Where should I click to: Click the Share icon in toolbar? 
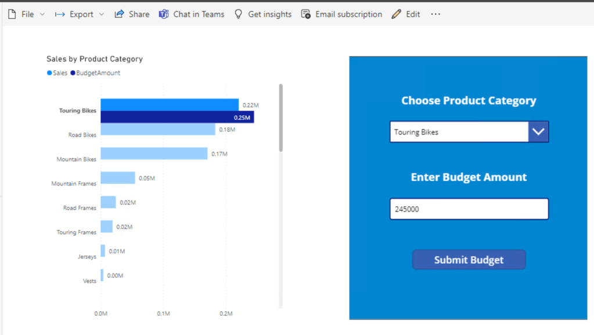tap(119, 14)
